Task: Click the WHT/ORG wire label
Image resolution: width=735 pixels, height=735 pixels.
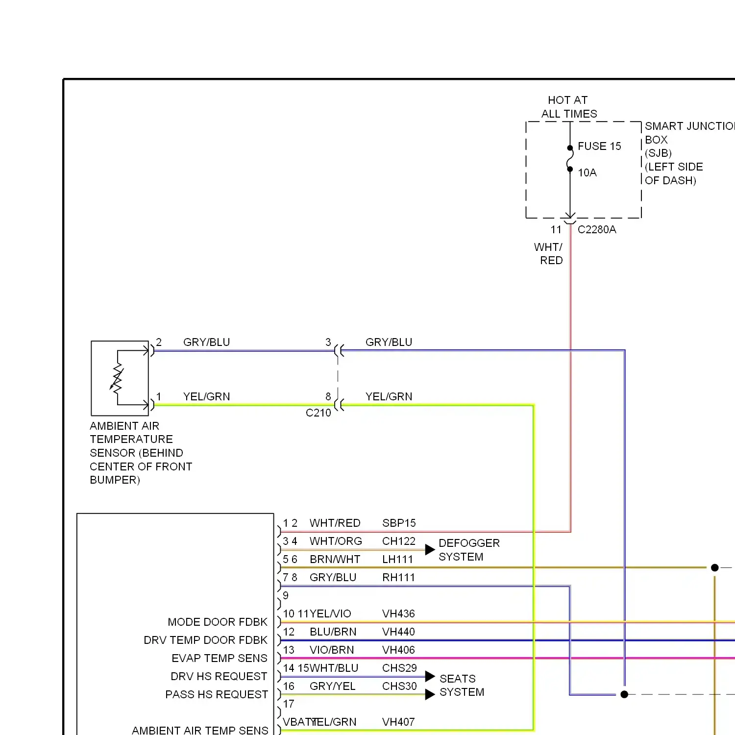Action: click(336, 541)
